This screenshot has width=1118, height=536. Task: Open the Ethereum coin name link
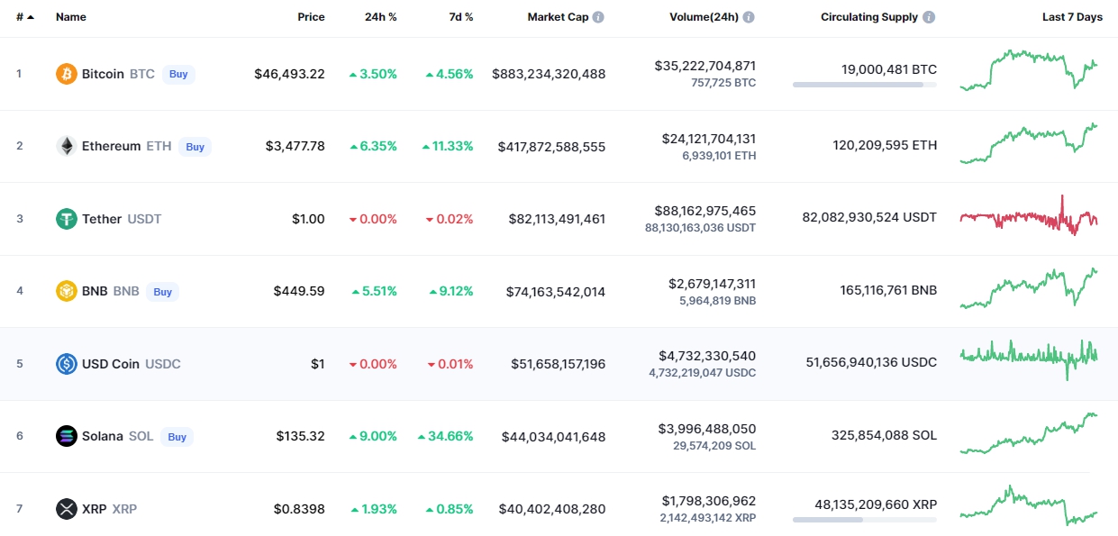pos(111,146)
